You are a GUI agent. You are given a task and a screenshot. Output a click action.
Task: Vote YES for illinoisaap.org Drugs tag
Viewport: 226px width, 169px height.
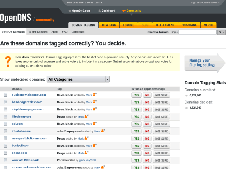point(136,117)
